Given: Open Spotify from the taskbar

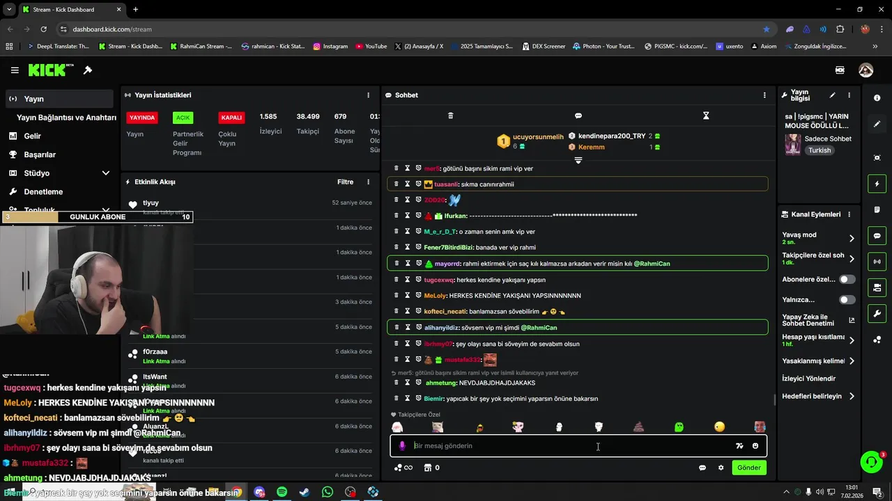Looking at the screenshot, I should (x=282, y=492).
